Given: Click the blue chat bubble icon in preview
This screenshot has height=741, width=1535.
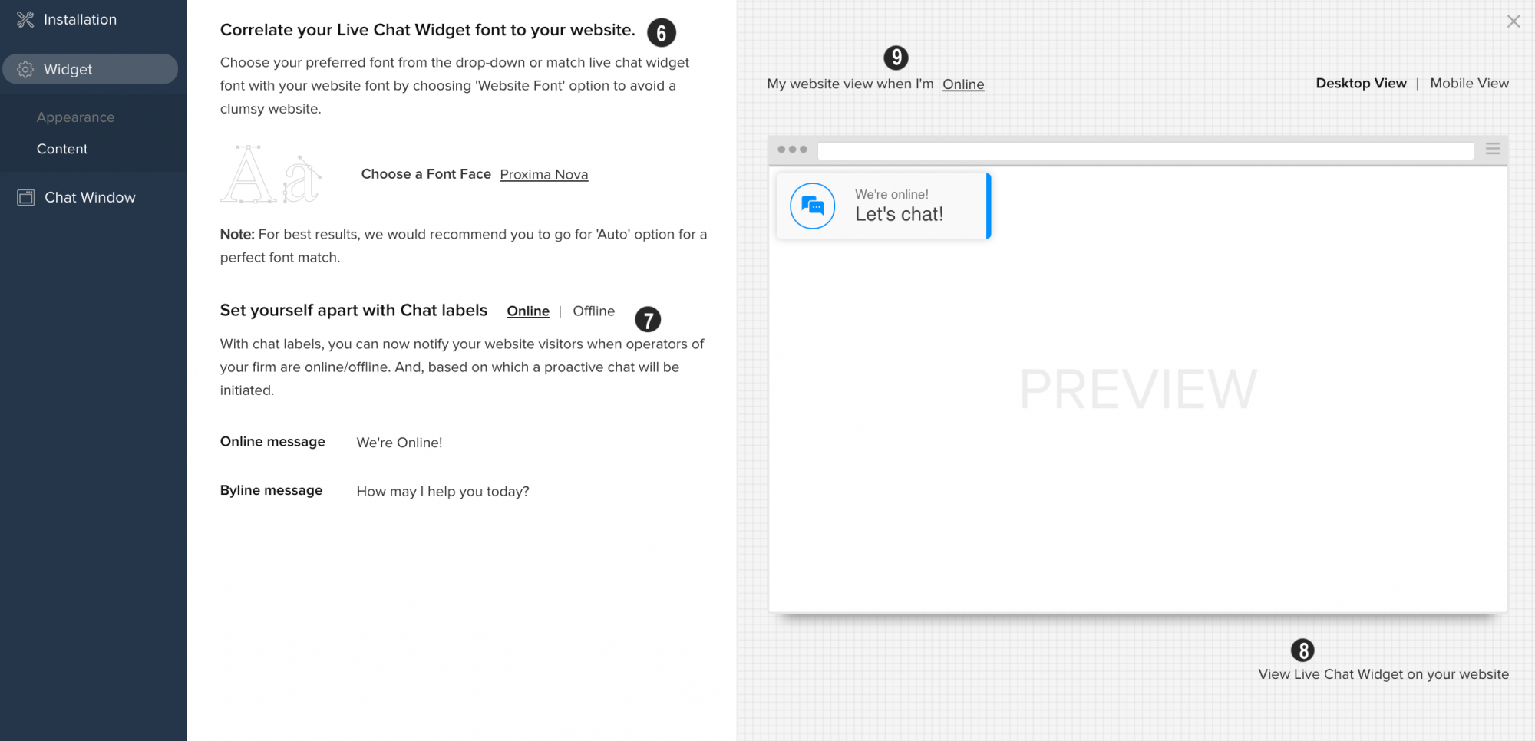Looking at the screenshot, I should 812,206.
